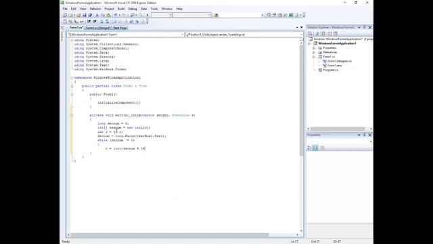Collapse the namespace WindowsFormsApplication1 code block
The width and height of the screenshot is (433, 244).
coord(72,78)
